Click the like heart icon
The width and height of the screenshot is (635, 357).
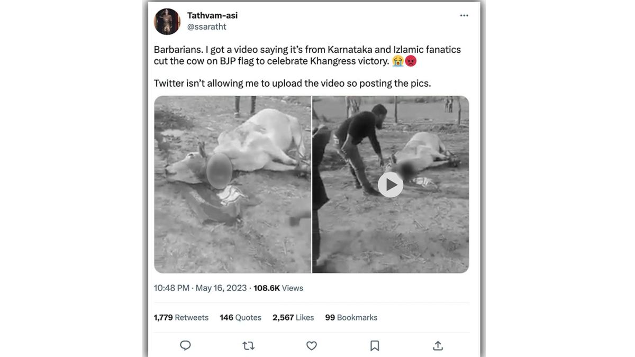[x=311, y=345]
